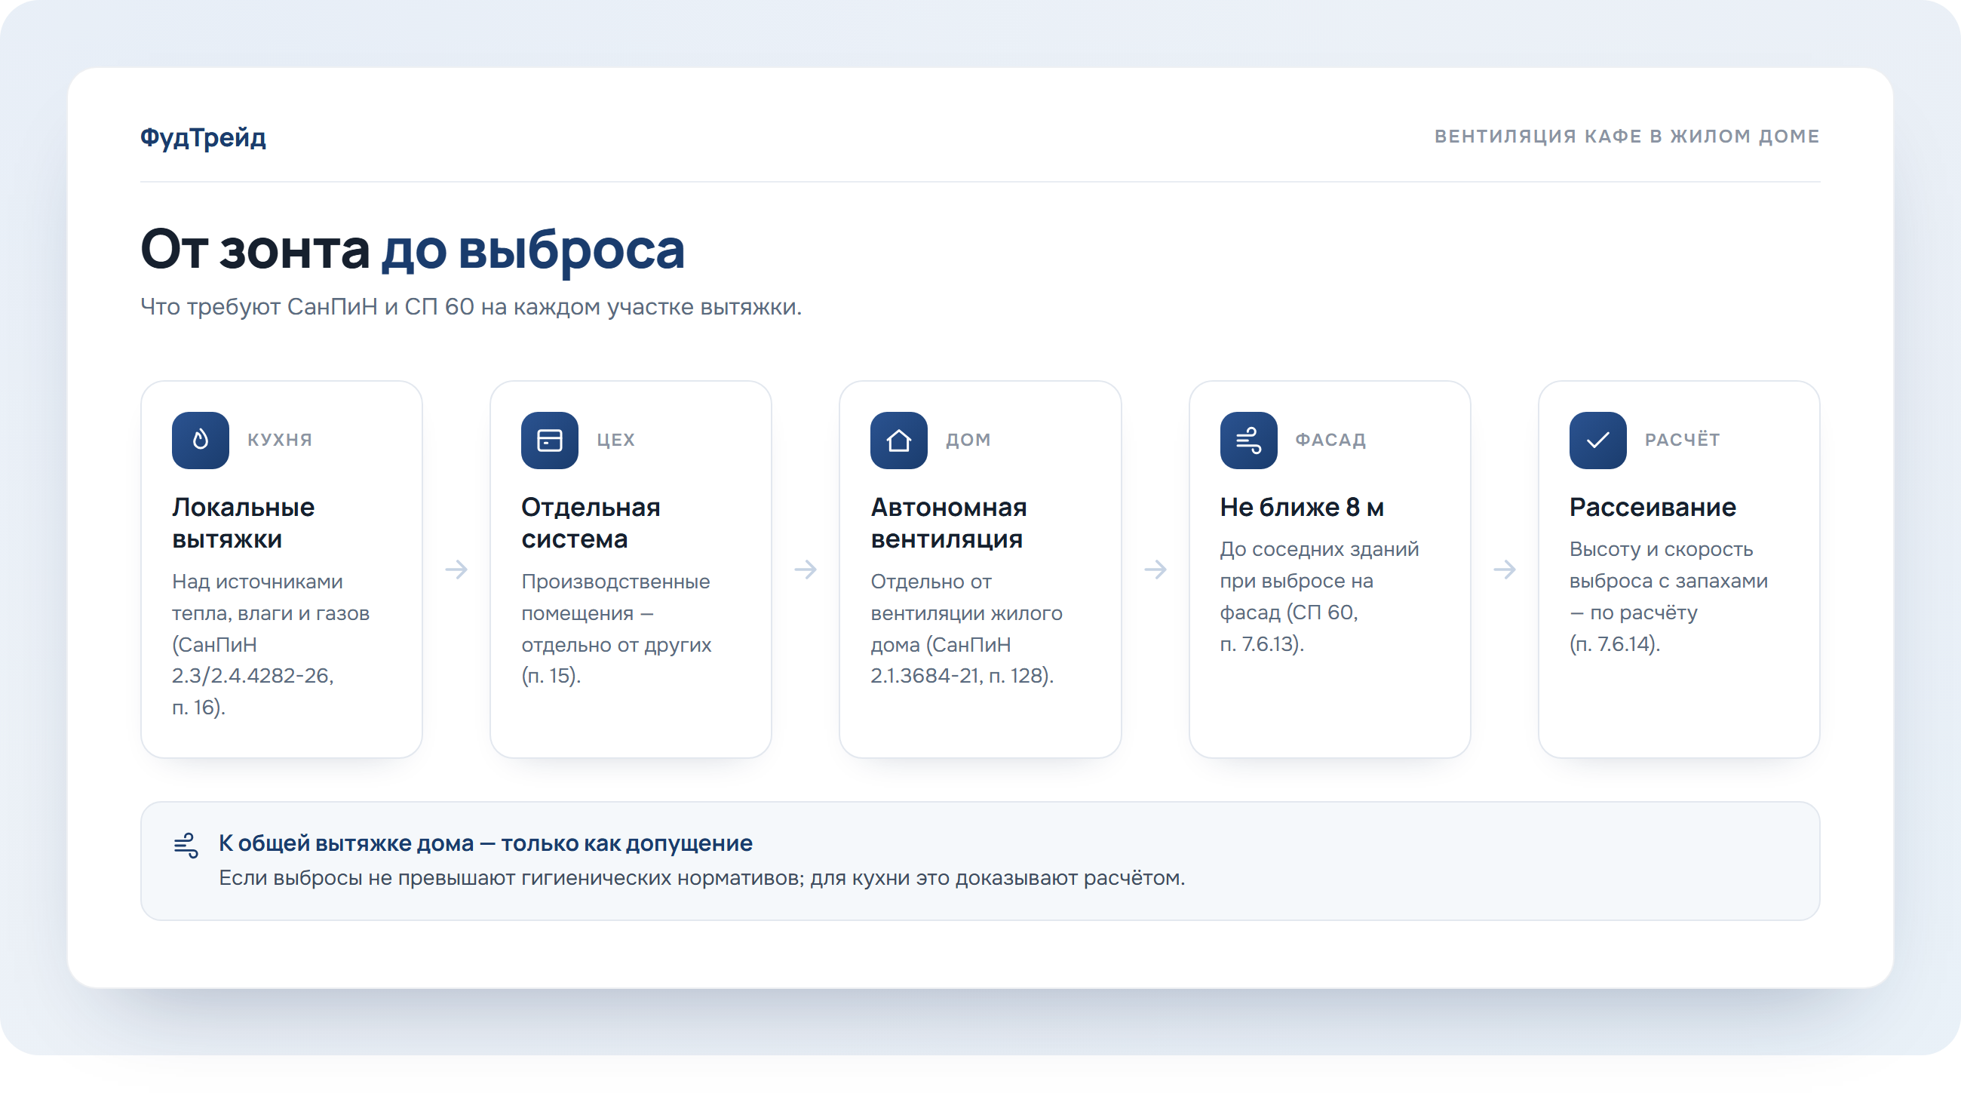
Task: Select the Отдельная система card title
Action: click(x=591, y=523)
